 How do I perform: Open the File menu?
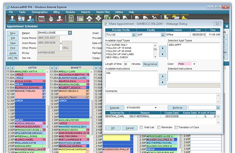11,12
